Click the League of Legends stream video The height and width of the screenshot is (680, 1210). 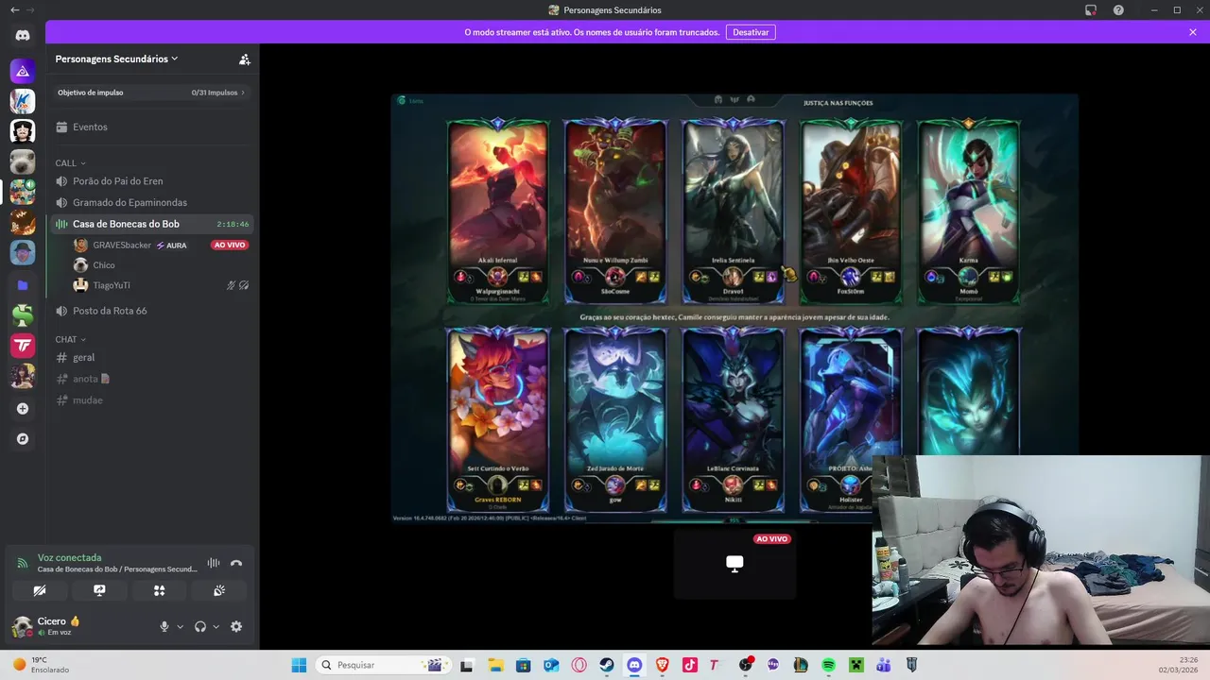(x=735, y=308)
